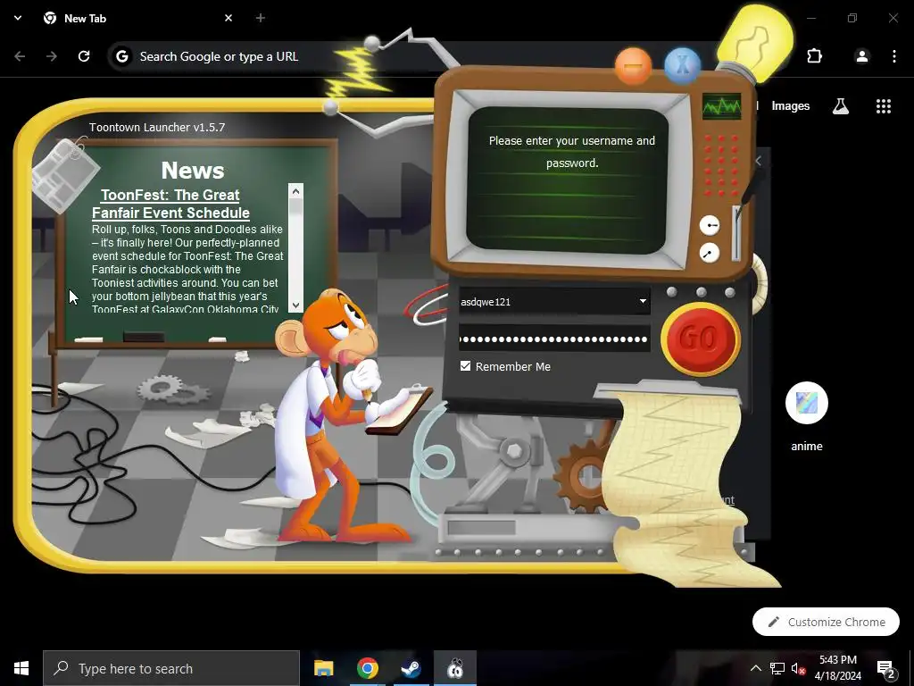This screenshot has width=914, height=686.
Task: Open the tab search chevron in Chrome
Action: 18,18
